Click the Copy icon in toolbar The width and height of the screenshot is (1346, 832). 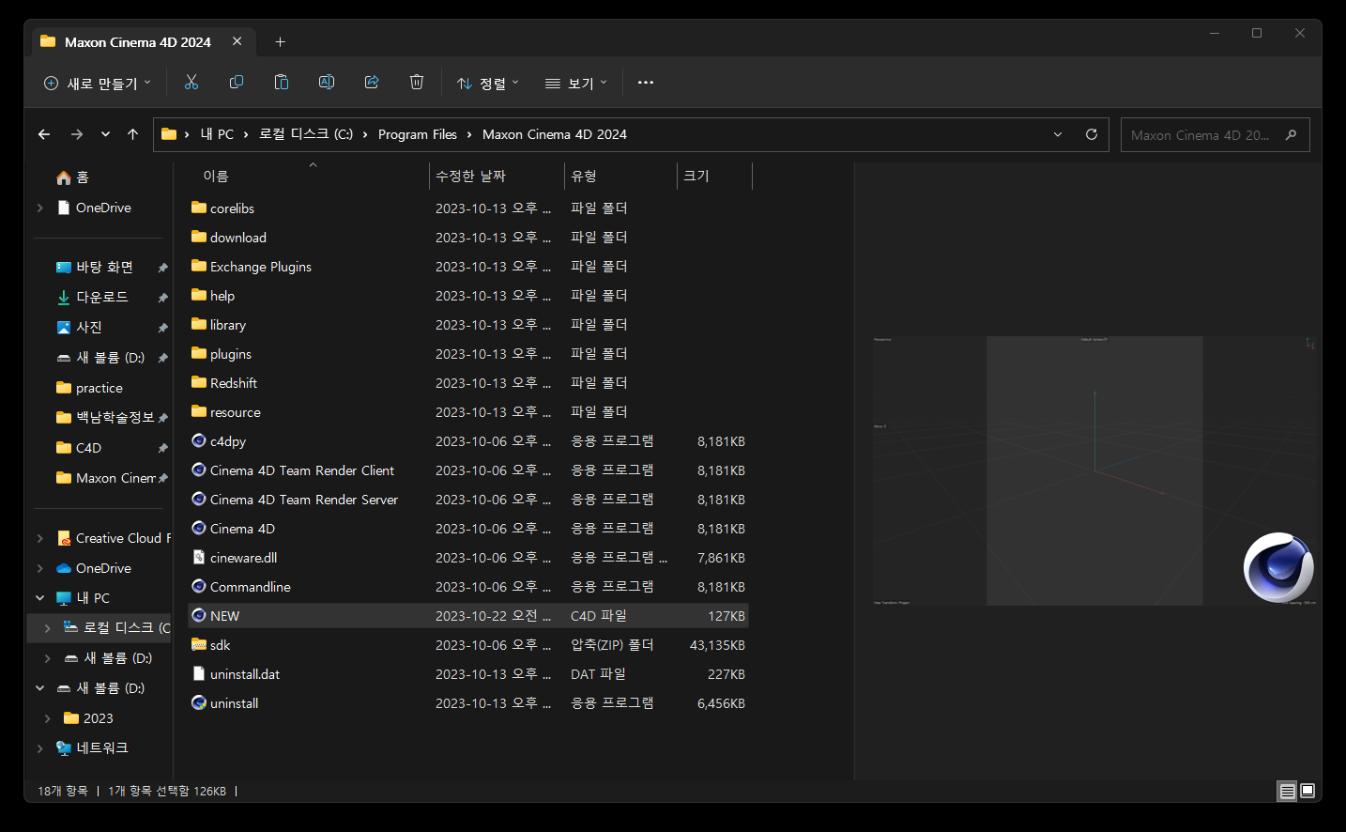click(237, 83)
